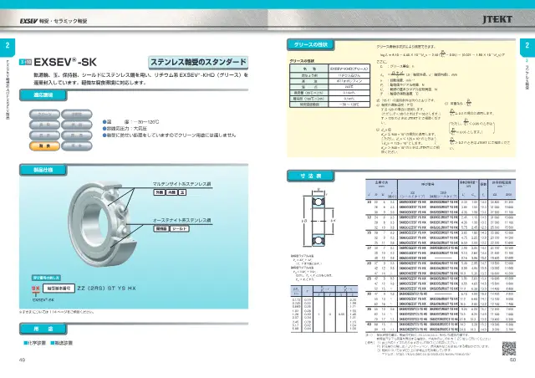This screenshot has width=535, height=378.
Task: Click the "呼び番号" column header in dimension table
Action: click(x=427, y=184)
